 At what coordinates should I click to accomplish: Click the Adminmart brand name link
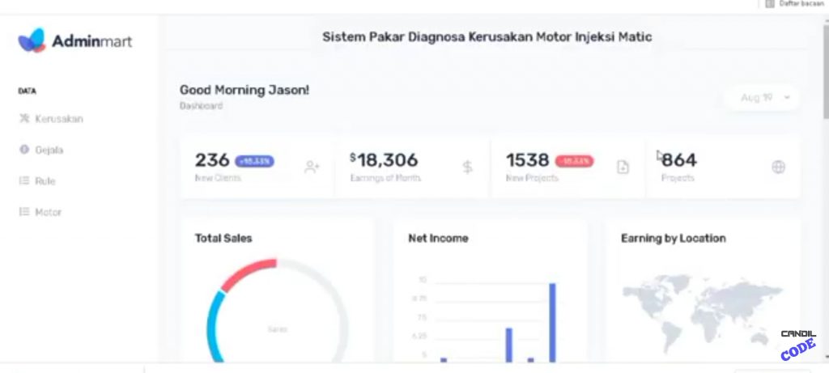pyautogui.click(x=91, y=41)
